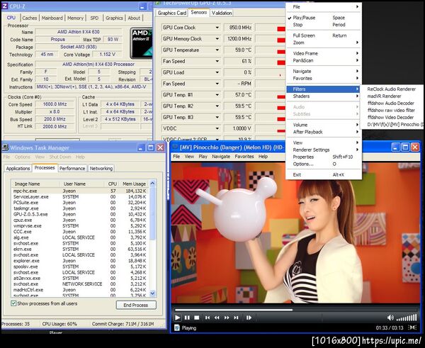Open VDDC sensor dropdown
Image resolution: width=425 pixels, height=348 pixels.
[217, 128]
